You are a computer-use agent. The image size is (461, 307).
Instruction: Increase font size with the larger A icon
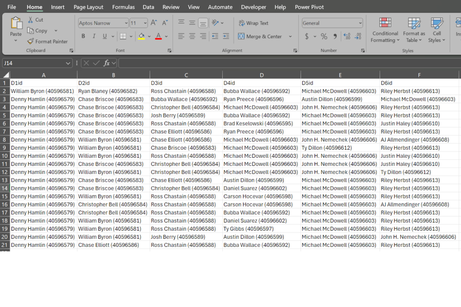coord(154,23)
